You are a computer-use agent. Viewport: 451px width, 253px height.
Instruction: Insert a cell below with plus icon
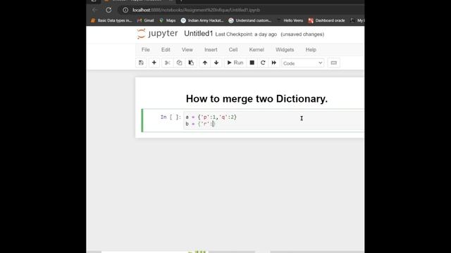pos(154,63)
